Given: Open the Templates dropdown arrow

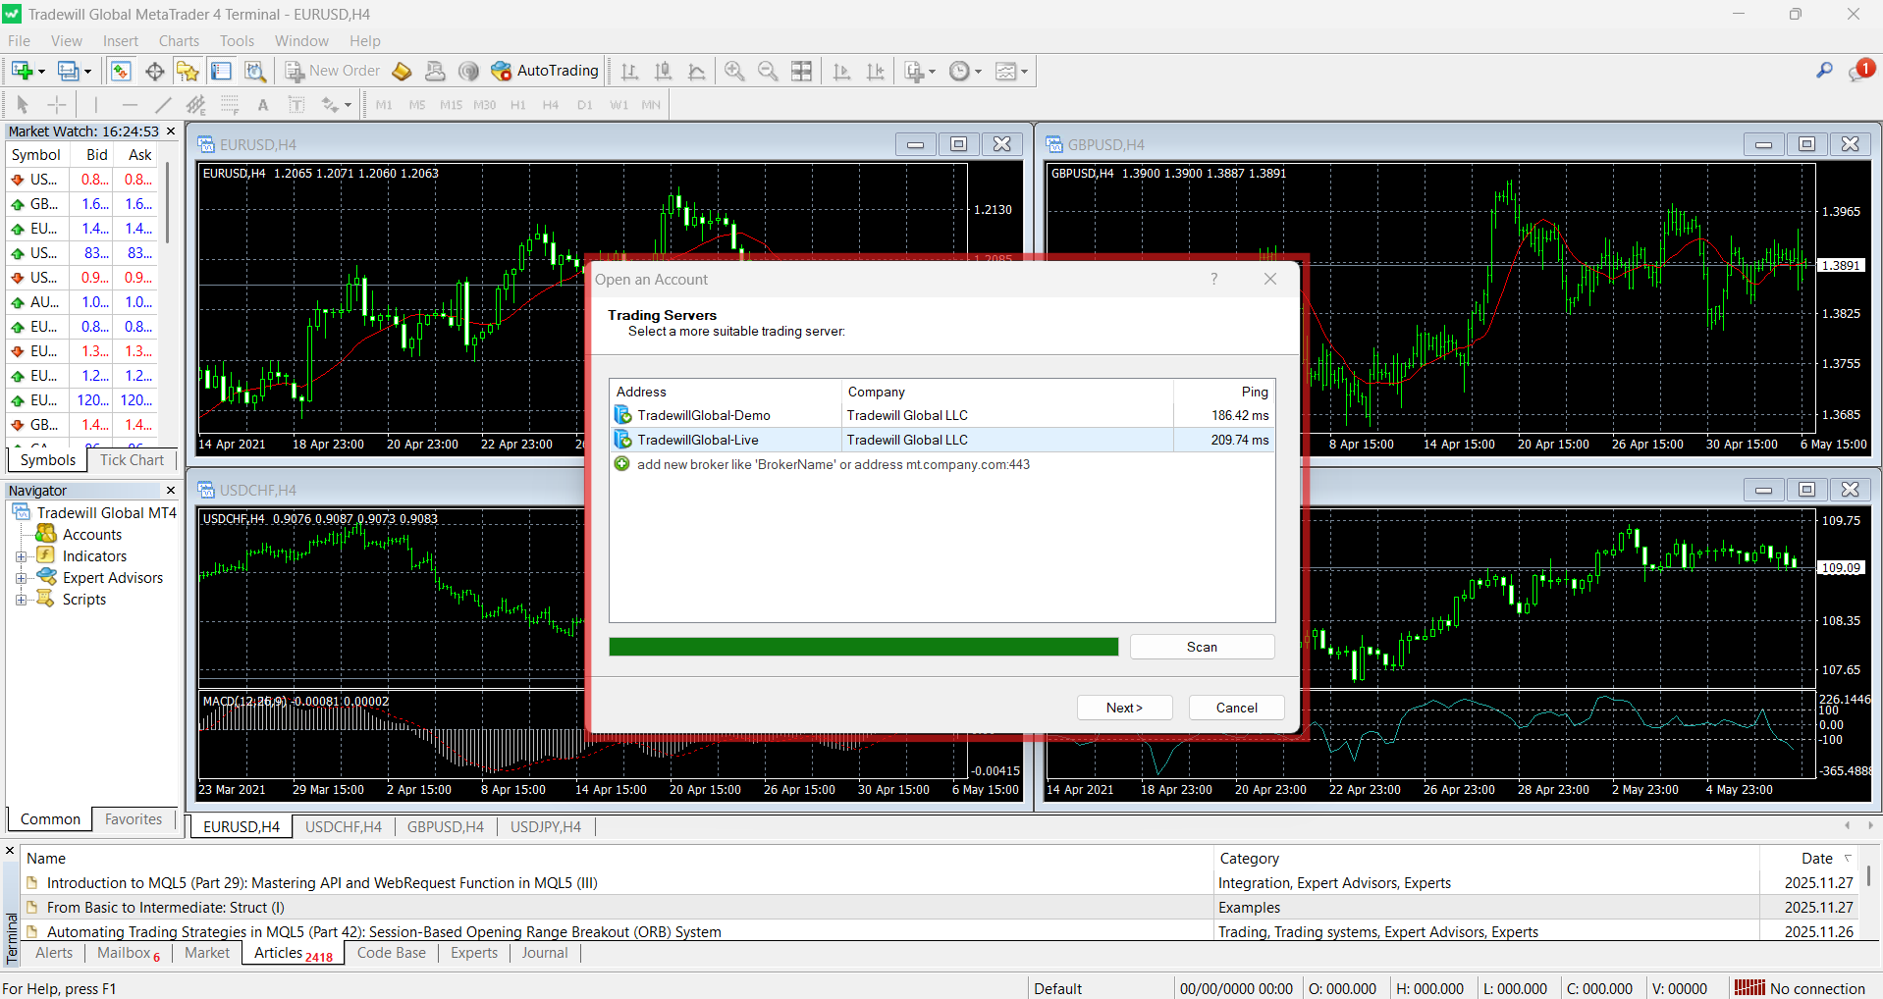Looking at the screenshot, I should (x=1025, y=71).
